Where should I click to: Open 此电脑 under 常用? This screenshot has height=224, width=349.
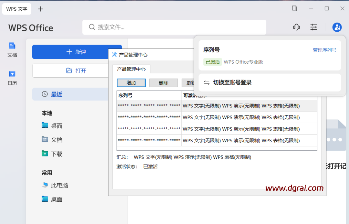59,185
